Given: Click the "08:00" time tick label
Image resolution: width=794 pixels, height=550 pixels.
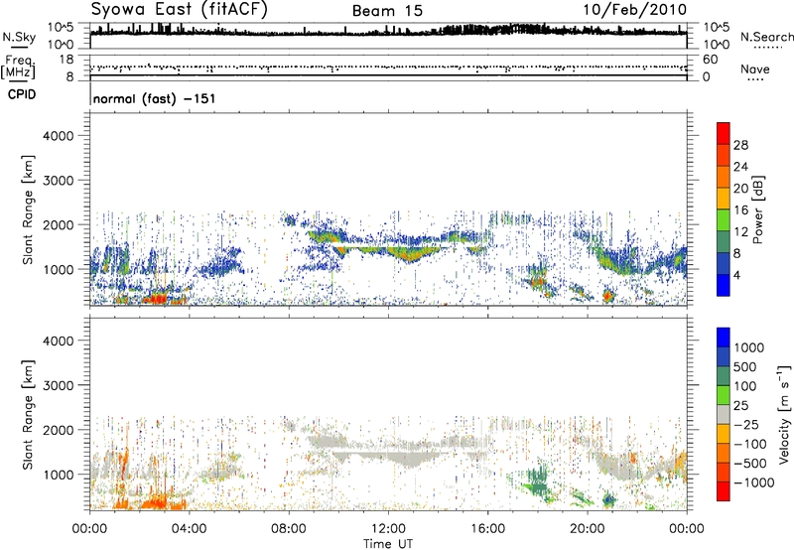Looking at the screenshot, I should point(289,529).
